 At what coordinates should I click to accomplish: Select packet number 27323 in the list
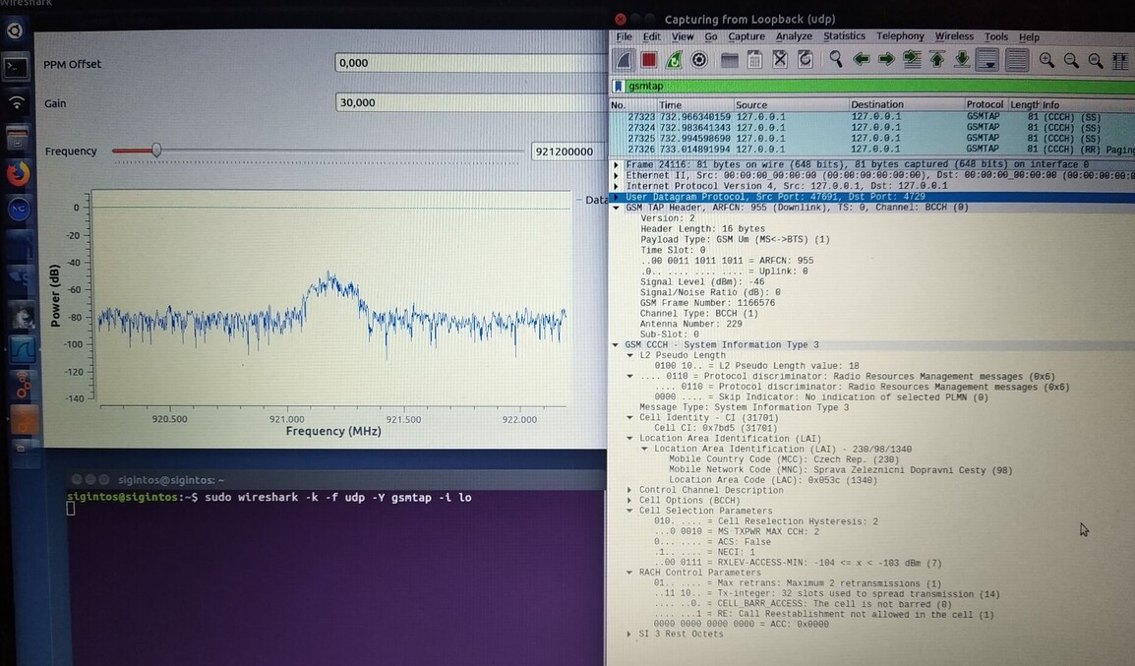871,116
